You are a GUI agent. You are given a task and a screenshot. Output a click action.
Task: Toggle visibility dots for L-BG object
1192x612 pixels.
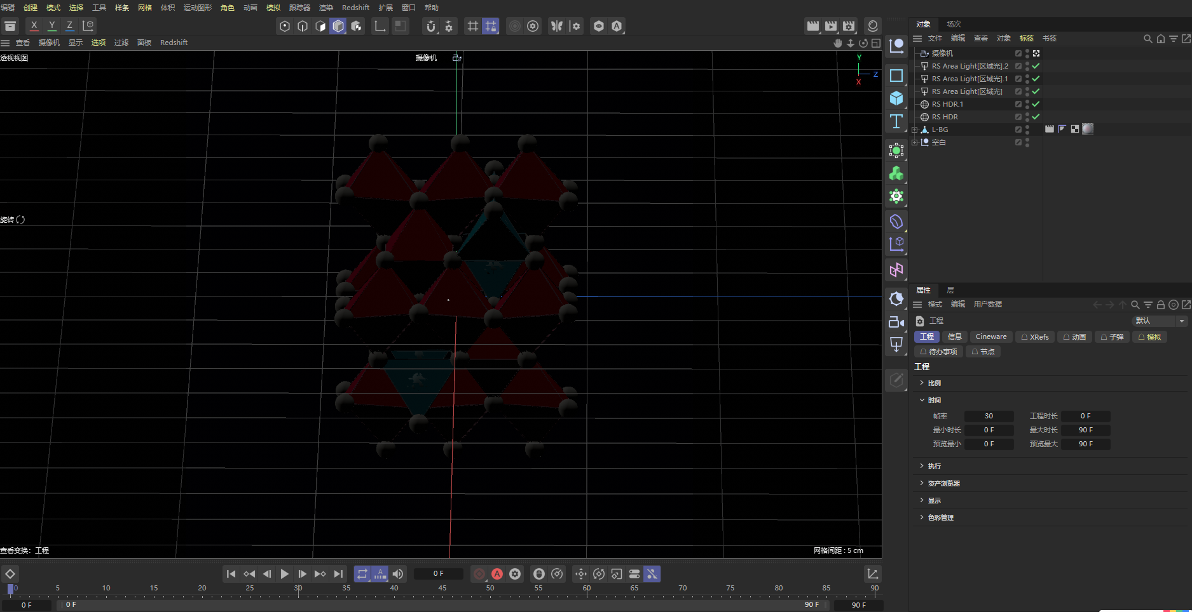(1027, 130)
